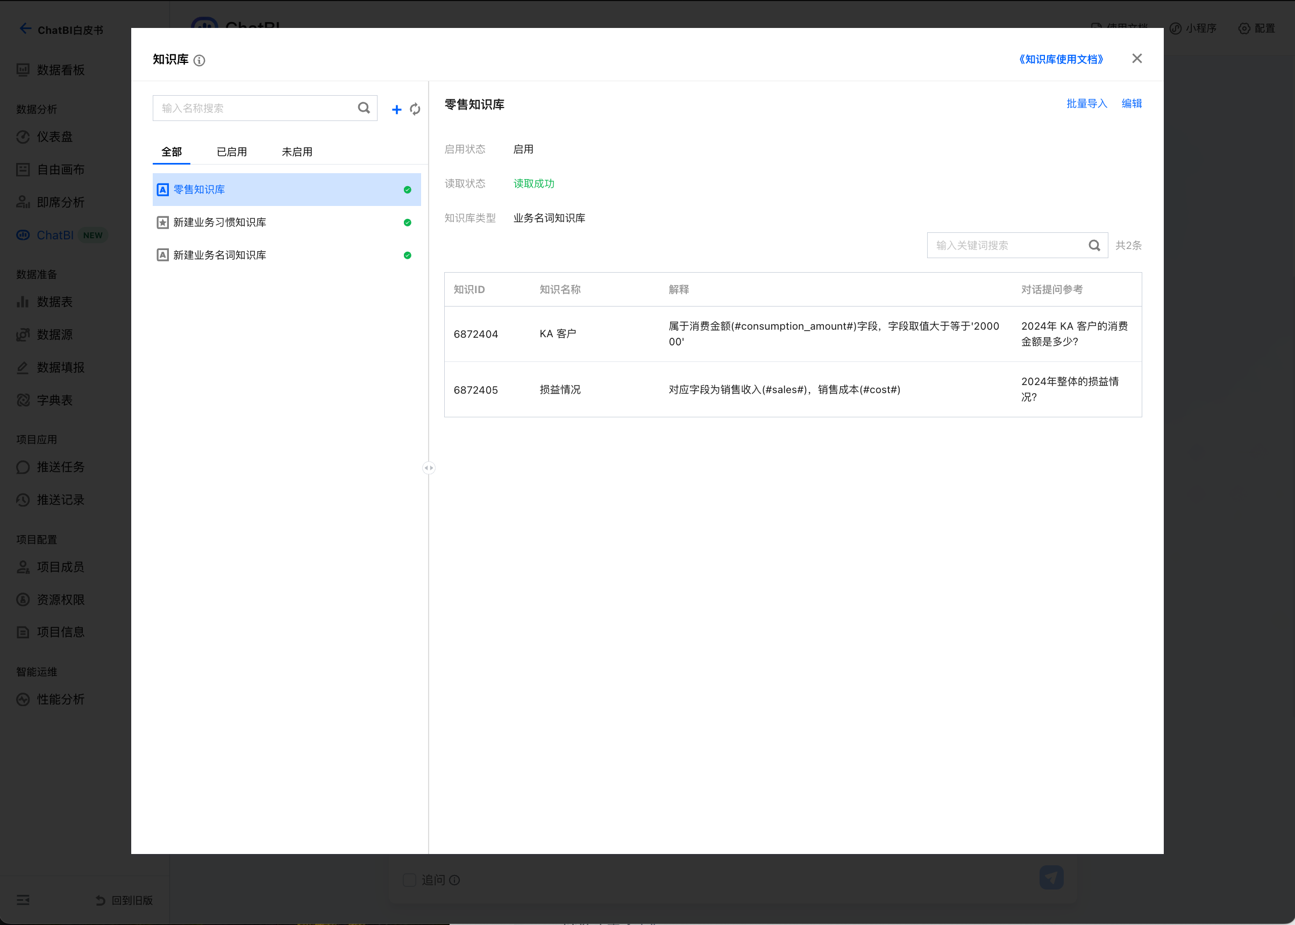Switch to the 全部 tab
Screen dimensions: 1295x925
[x=172, y=152]
